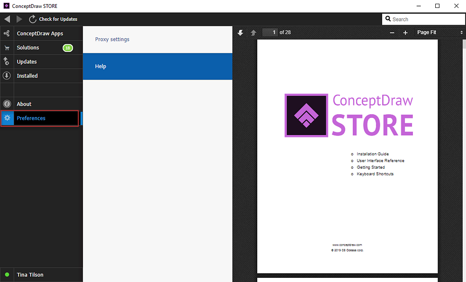This screenshot has width=466, height=282.
Task: Select the Help option
Action: [158, 66]
